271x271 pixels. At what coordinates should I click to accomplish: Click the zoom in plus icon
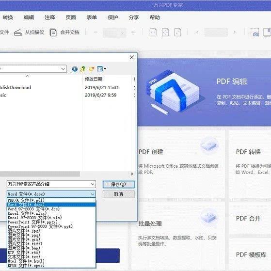tap(133, 32)
